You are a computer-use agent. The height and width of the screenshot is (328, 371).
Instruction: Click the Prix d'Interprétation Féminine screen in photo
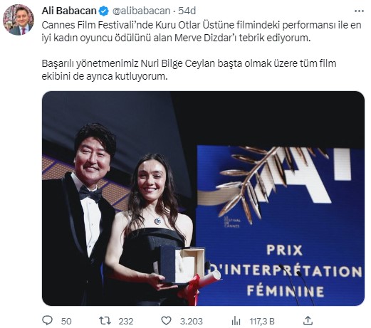tap(281, 226)
